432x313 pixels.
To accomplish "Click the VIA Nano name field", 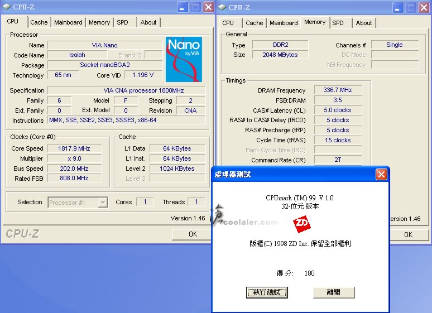I will pos(105,45).
